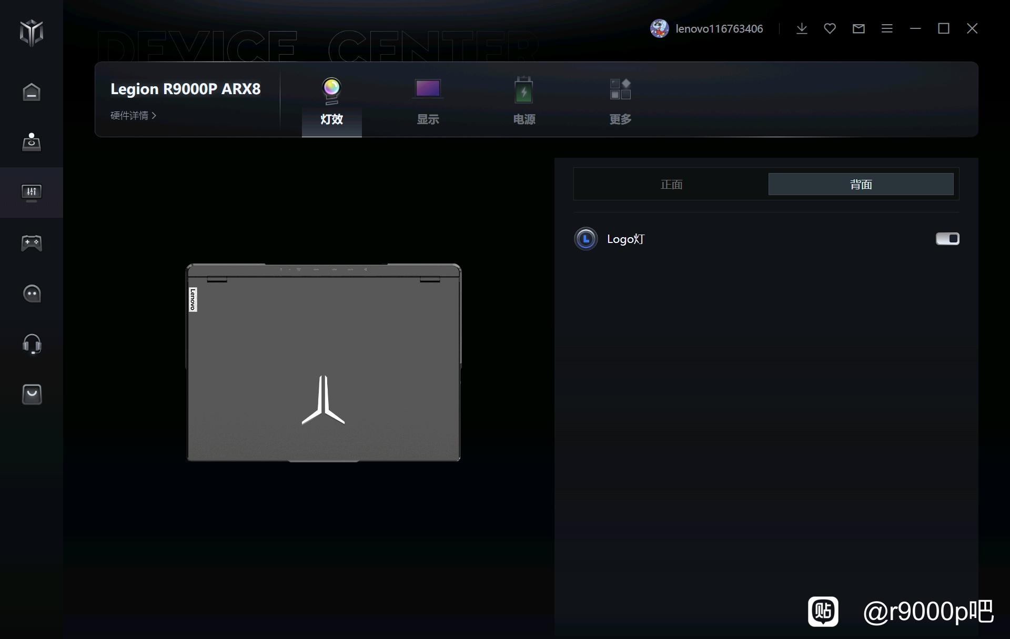
Task: Click the Legion logo in sidebar
Action: click(x=32, y=33)
